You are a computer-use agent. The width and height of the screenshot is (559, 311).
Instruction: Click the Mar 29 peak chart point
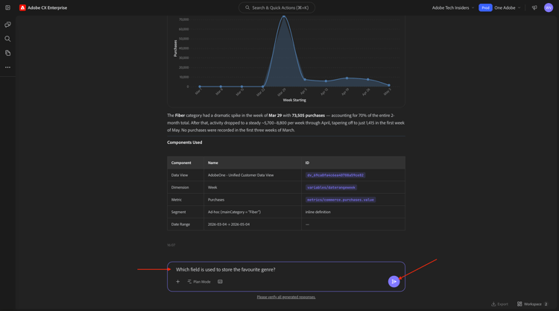coord(284,16)
